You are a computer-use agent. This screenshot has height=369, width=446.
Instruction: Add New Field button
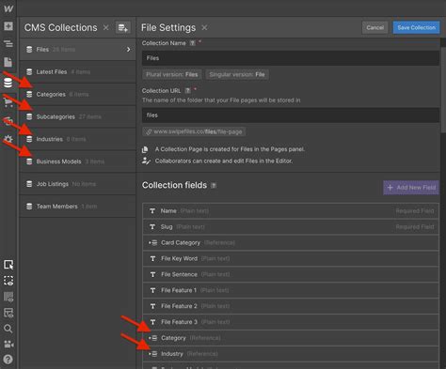(411, 188)
